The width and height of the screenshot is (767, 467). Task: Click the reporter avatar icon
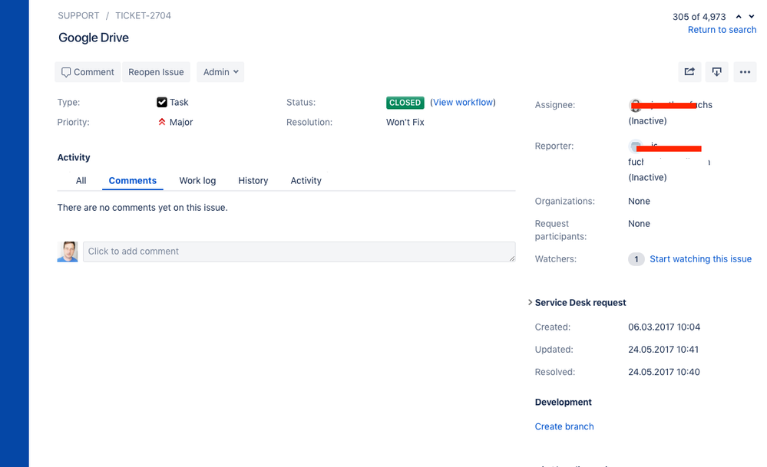pyautogui.click(x=635, y=146)
